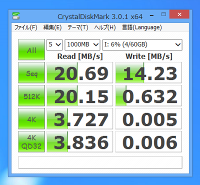The height and width of the screenshot is (185, 200).
Task: Expand the test count dropdown showing 5
Action: pyautogui.click(x=54, y=45)
